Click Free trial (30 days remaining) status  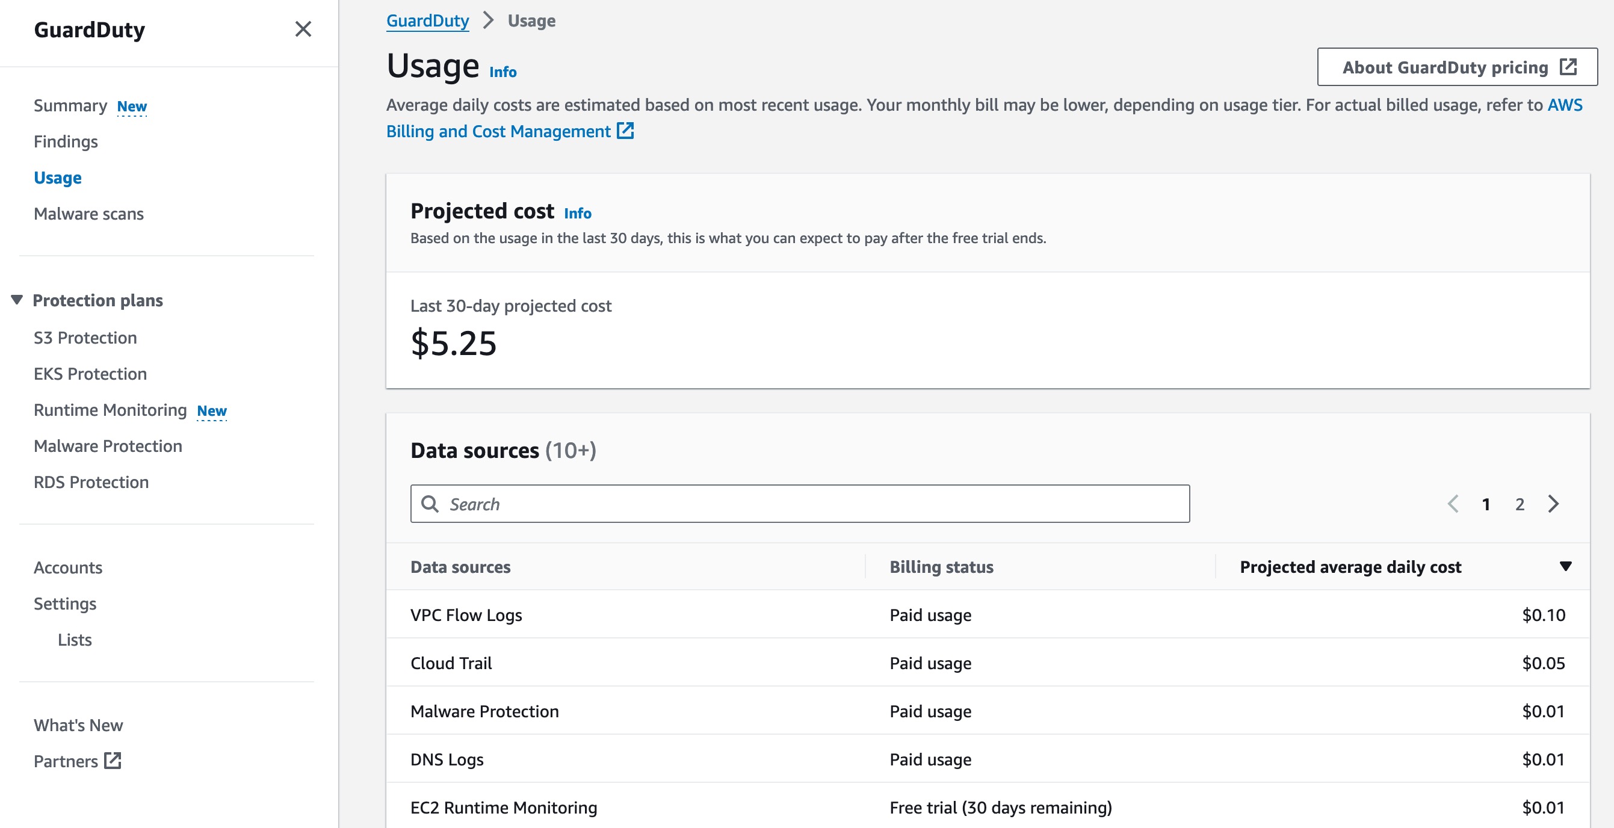pyautogui.click(x=1001, y=808)
